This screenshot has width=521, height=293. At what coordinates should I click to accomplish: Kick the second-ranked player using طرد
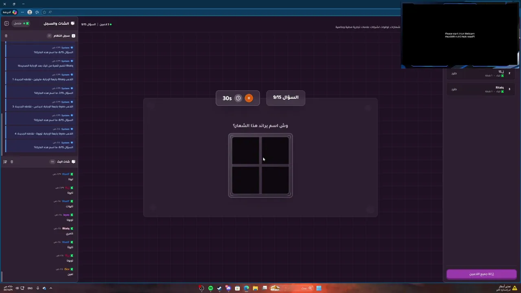tap(454, 74)
